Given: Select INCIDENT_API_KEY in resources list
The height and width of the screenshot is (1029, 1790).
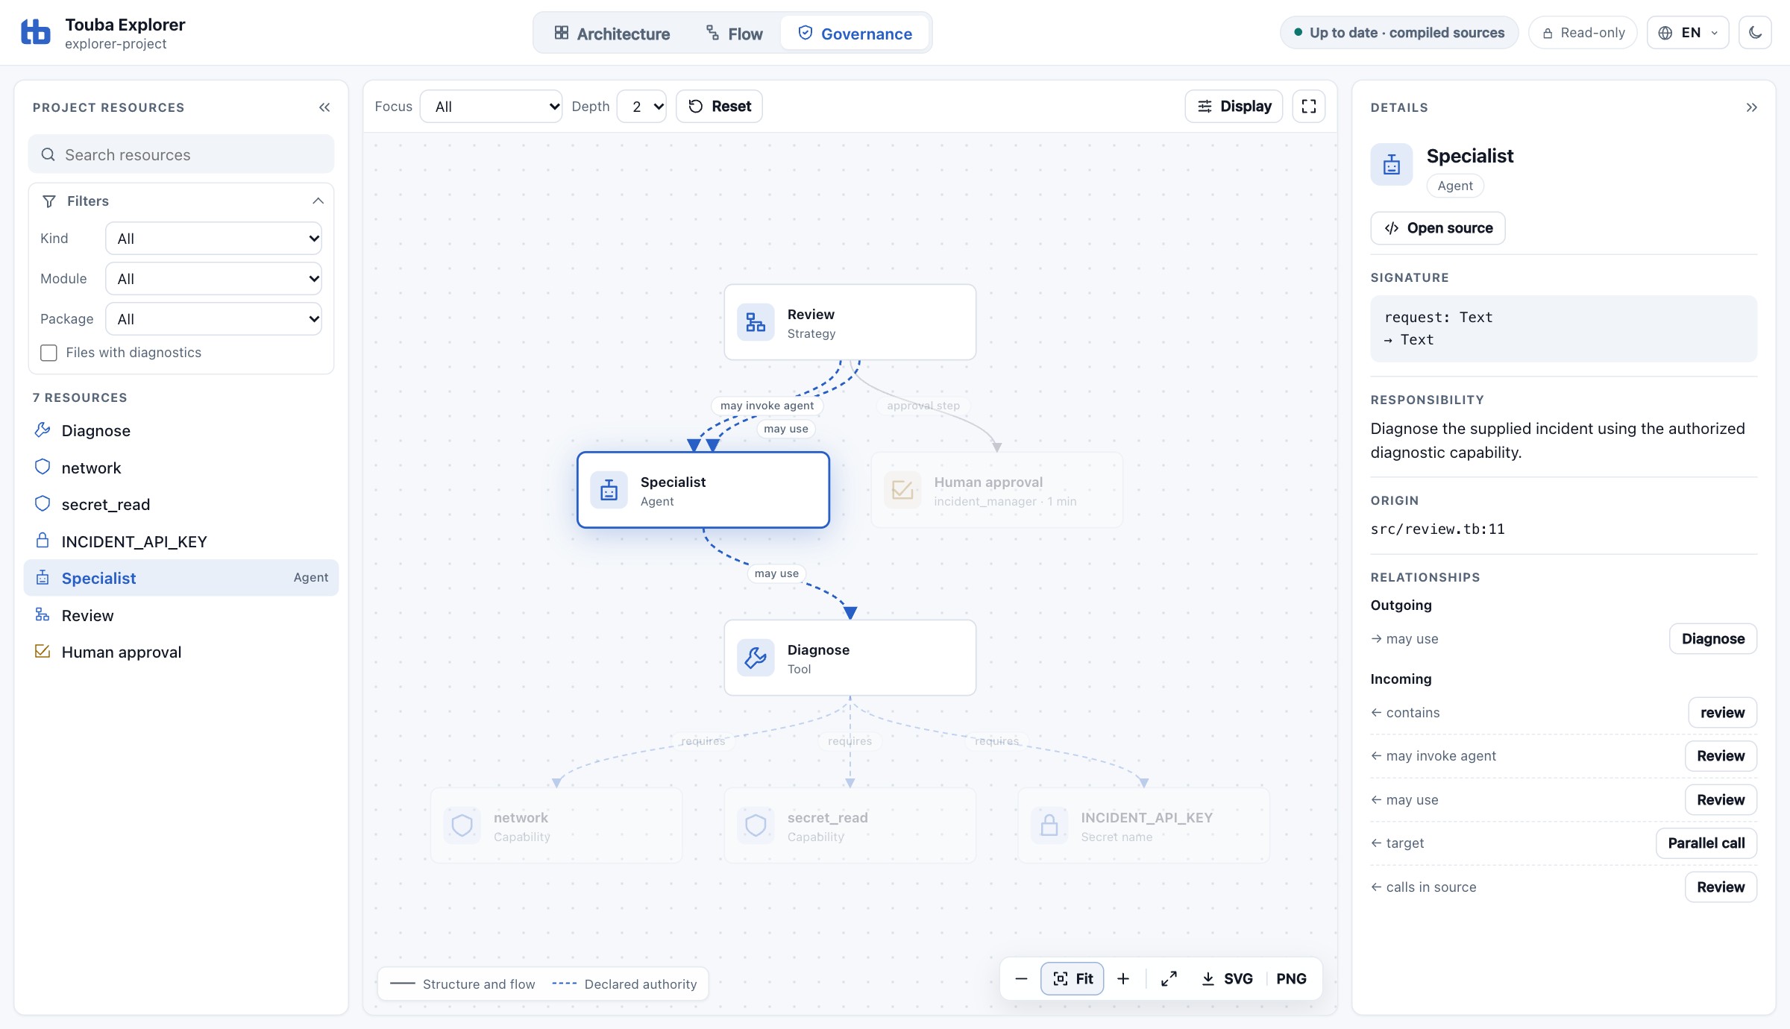Looking at the screenshot, I should [181, 541].
